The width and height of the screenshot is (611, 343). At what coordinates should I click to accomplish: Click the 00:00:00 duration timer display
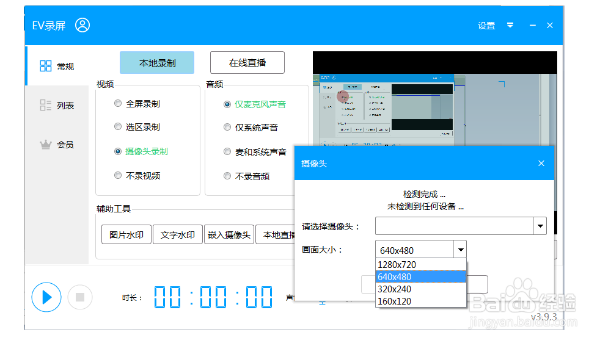pos(213,297)
